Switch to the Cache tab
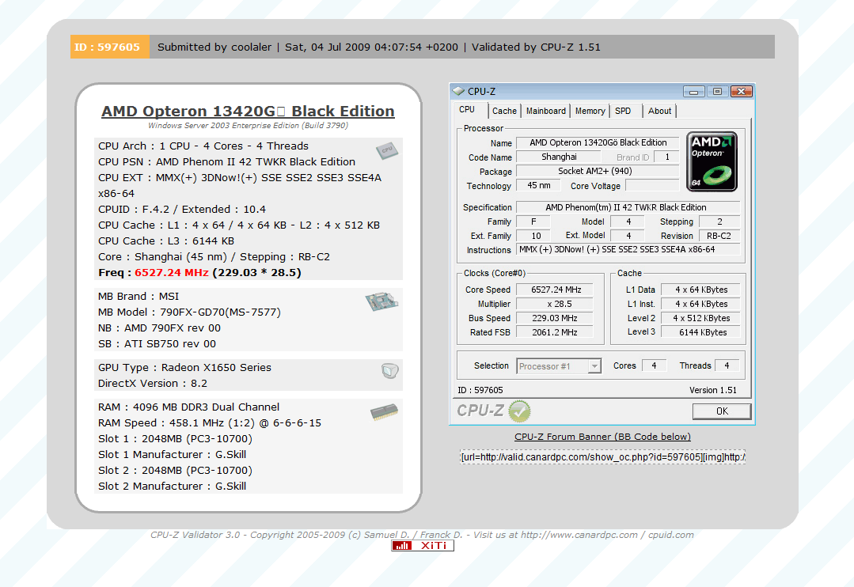The width and height of the screenshot is (854, 587). pyautogui.click(x=504, y=111)
